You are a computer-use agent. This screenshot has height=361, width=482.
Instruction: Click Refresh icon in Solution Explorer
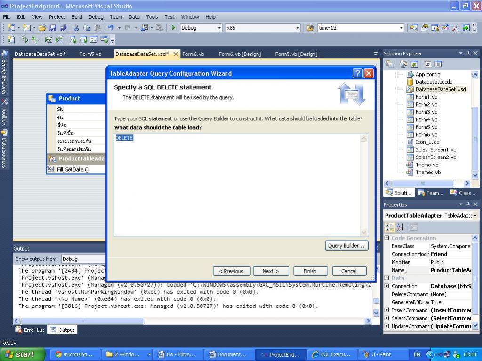click(x=414, y=64)
